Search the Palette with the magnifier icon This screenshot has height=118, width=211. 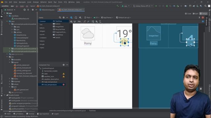click(x=60, y=17)
